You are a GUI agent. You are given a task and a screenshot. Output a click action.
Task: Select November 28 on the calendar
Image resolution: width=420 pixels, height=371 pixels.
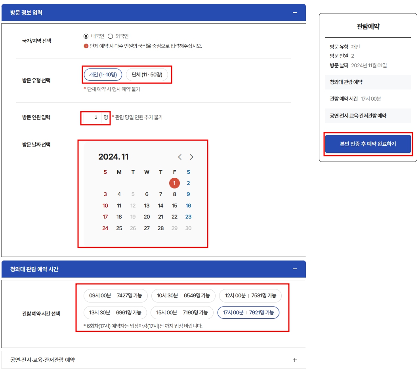click(x=161, y=228)
